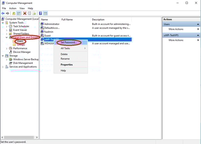Collapse the System Tools node
Image resolution: width=201 pixels, height=144 pixels.
click(3, 23)
